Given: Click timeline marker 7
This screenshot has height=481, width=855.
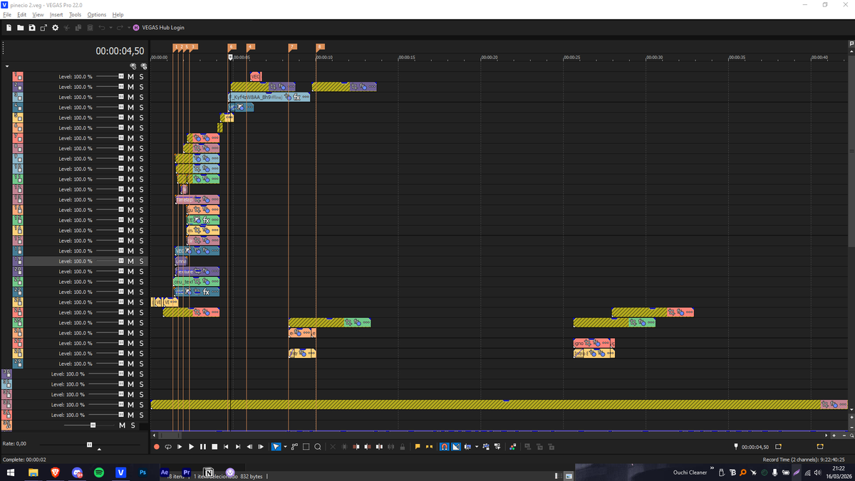Looking at the screenshot, I should click(x=292, y=47).
